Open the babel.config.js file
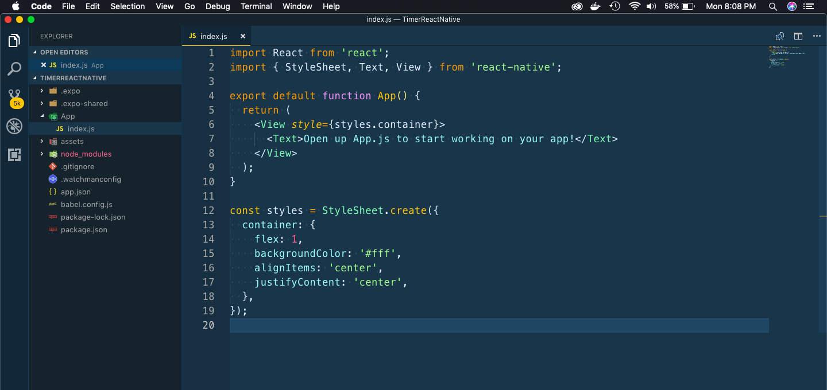The width and height of the screenshot is (827, 390). [x=105, y=204]
